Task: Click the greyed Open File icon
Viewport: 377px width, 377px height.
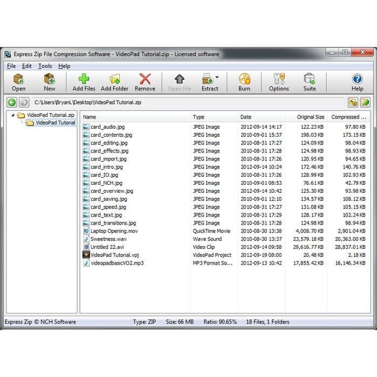Action: click(x=179, y=79)
